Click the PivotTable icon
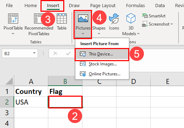This screenshot has height=128, width=184. [x=13, y=18]
